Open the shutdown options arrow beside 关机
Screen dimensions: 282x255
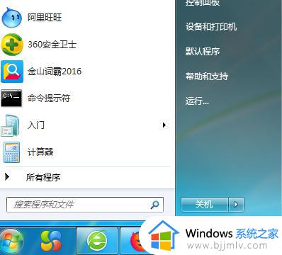pos(236,205)
